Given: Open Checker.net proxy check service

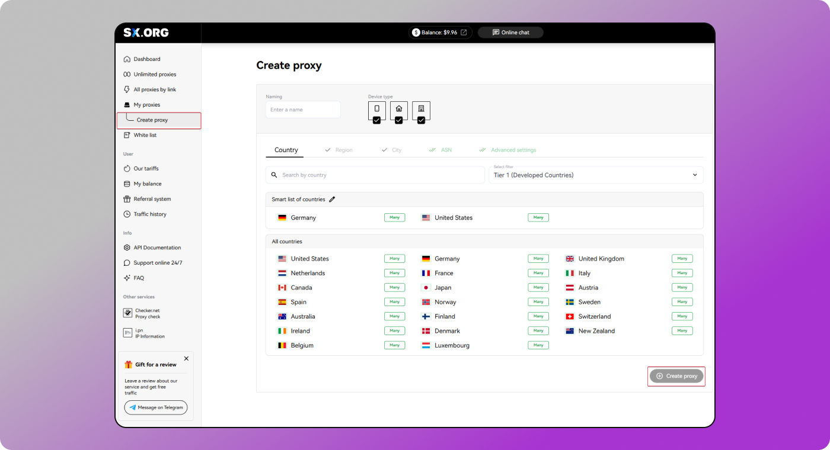Looking at the screenshot, I should click(148, 313).
